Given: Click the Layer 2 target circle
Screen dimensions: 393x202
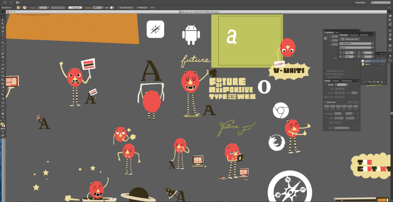Looking at the screenshot, I should pyautogui.click(x=382, y=61).
